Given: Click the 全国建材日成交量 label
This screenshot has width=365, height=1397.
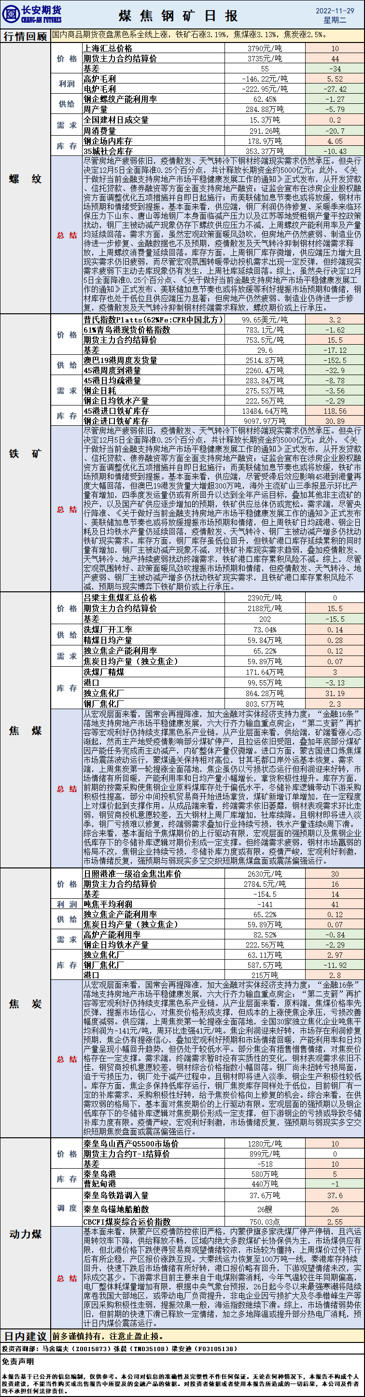Looking at the screenshot, I should tap(115, 120).
